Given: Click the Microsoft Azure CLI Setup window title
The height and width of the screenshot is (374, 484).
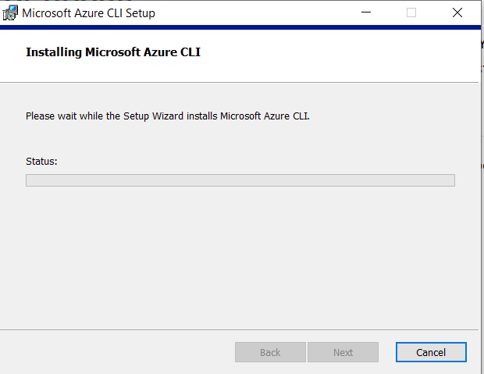Looking at the screenshot, I should tap(88, 13).
